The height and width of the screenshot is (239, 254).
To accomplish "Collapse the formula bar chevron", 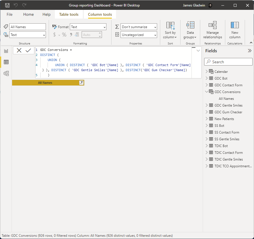I will (x=198, y=51).
